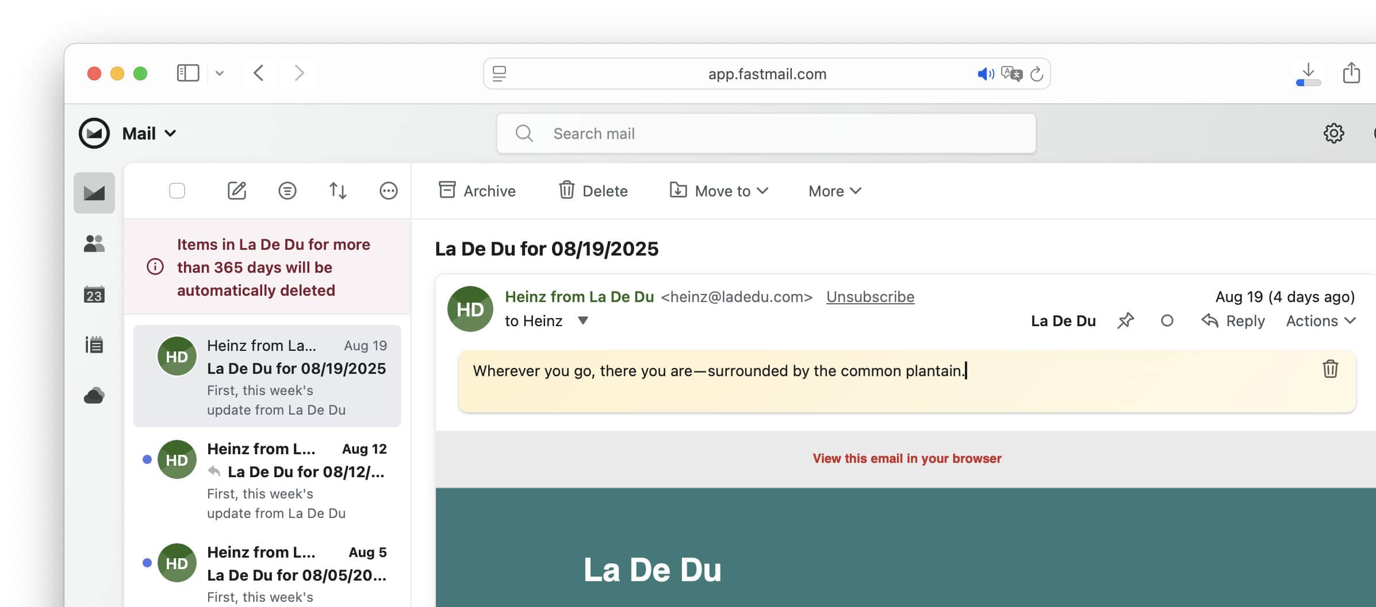This screenshot has width=1376, height=607.
Task: Open the mailbox filter icon
Action: [288, 191]
